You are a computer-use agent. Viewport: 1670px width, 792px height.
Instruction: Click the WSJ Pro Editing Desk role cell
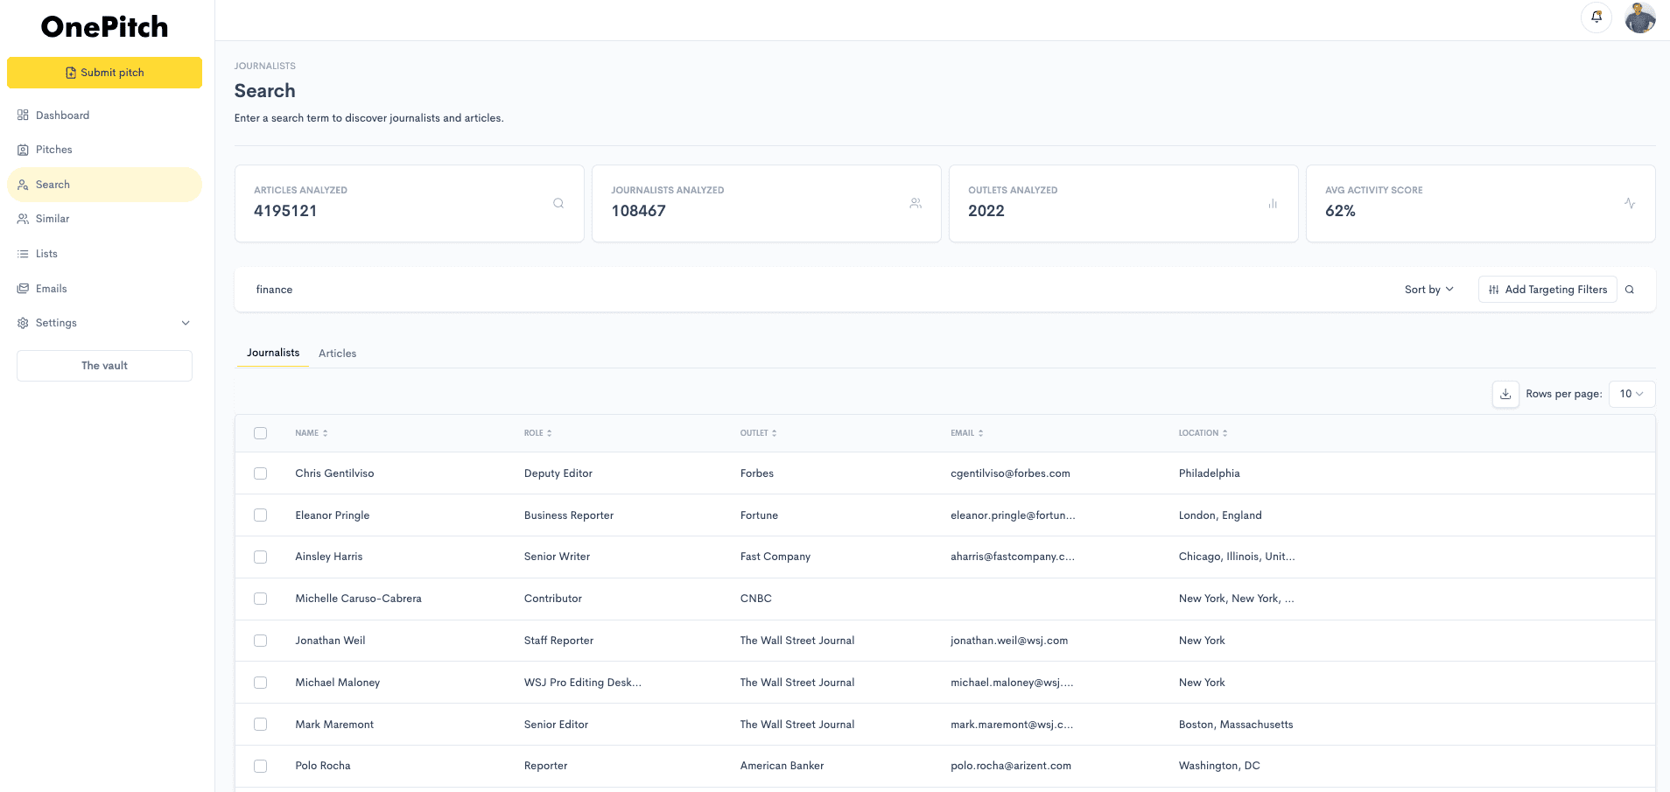(x=583, y=683)
